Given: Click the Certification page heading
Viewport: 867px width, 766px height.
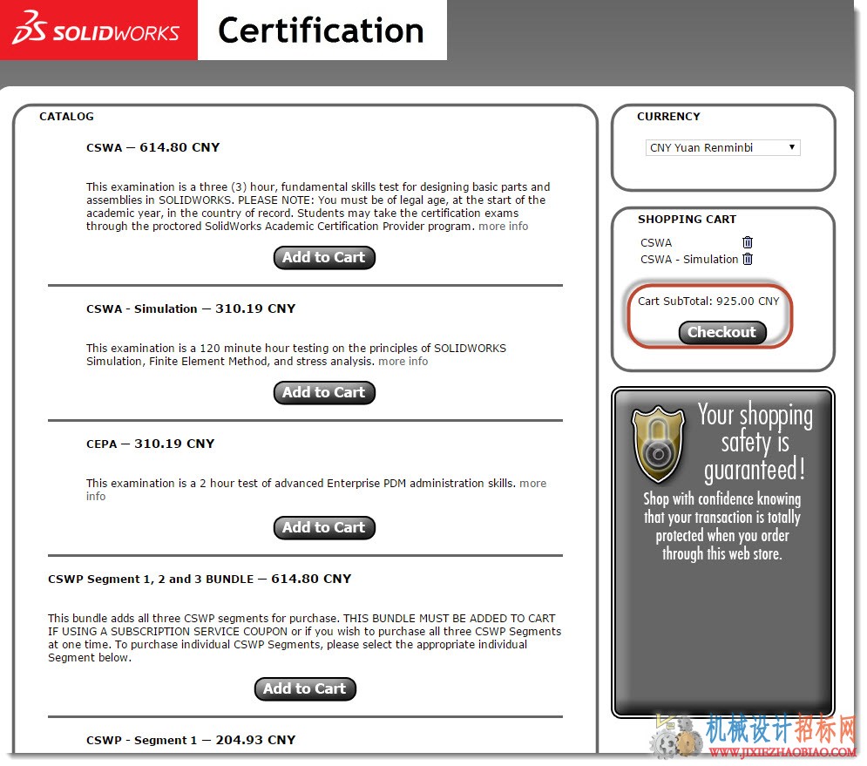Looking at the screenshot, I should (x=322, y=31).
